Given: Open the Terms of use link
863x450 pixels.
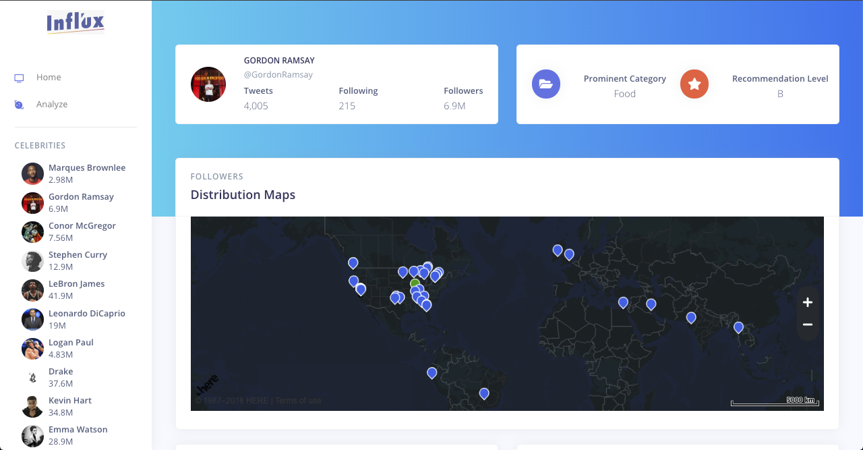Looking at the screenshot, I should 298,401.
